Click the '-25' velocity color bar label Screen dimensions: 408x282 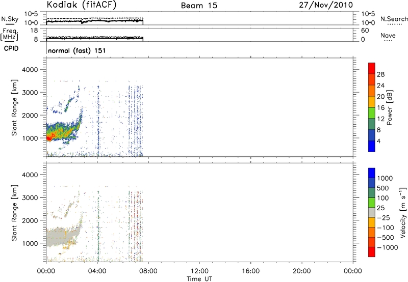pyautogui.click(x=384, y=217)
